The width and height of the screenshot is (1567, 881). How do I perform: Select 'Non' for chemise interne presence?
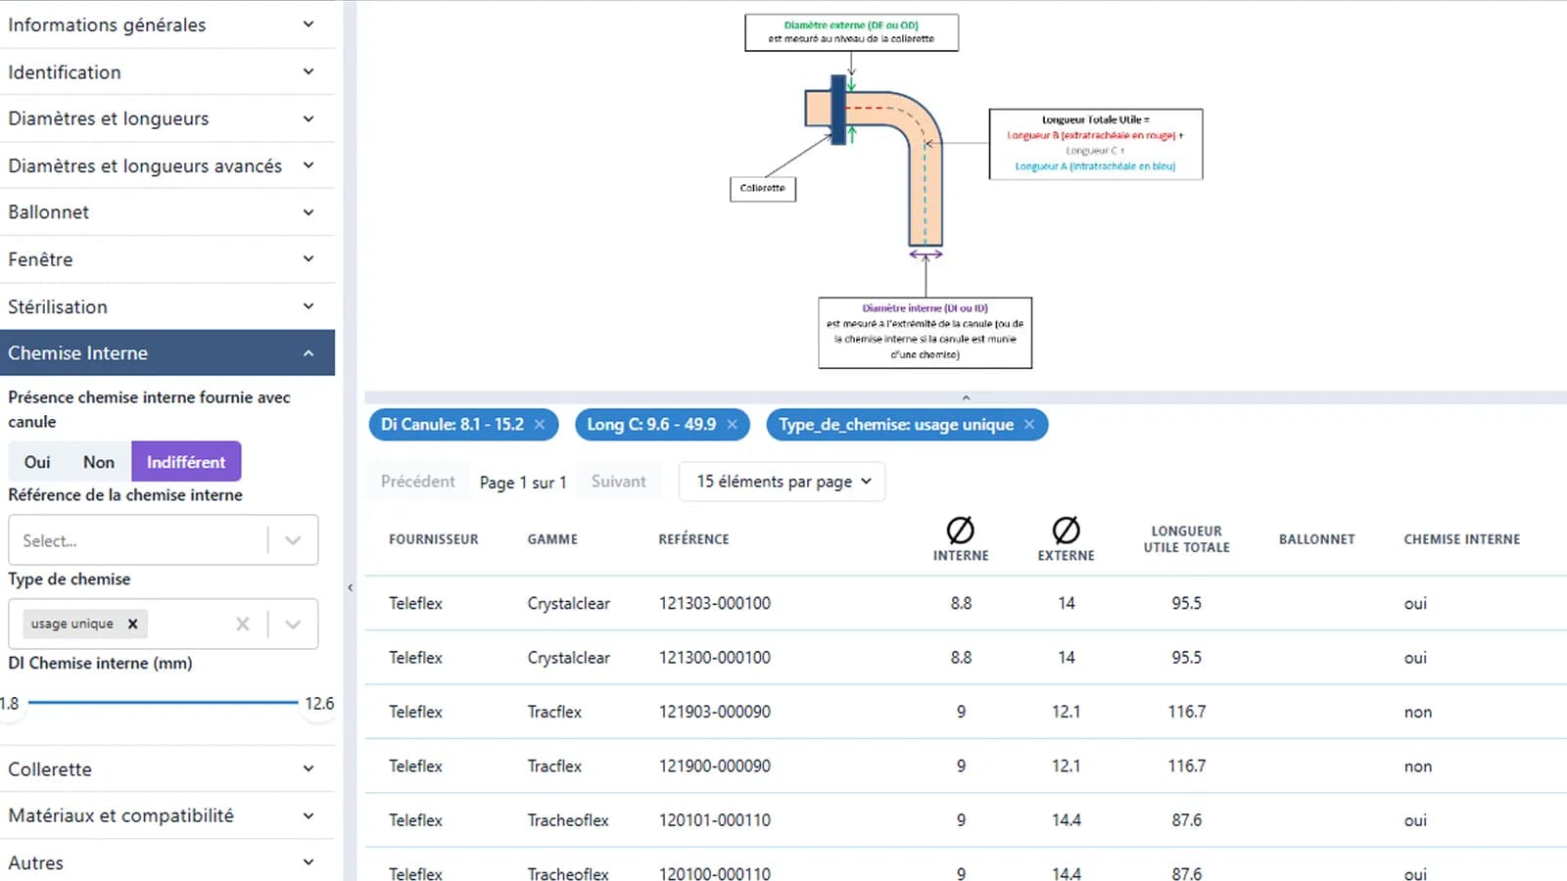(x=98, y=462)
